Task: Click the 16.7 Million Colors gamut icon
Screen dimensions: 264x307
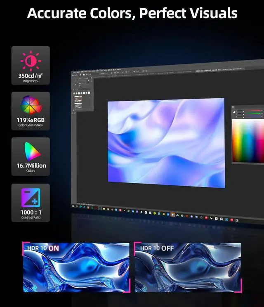Action: click(31, 151)
